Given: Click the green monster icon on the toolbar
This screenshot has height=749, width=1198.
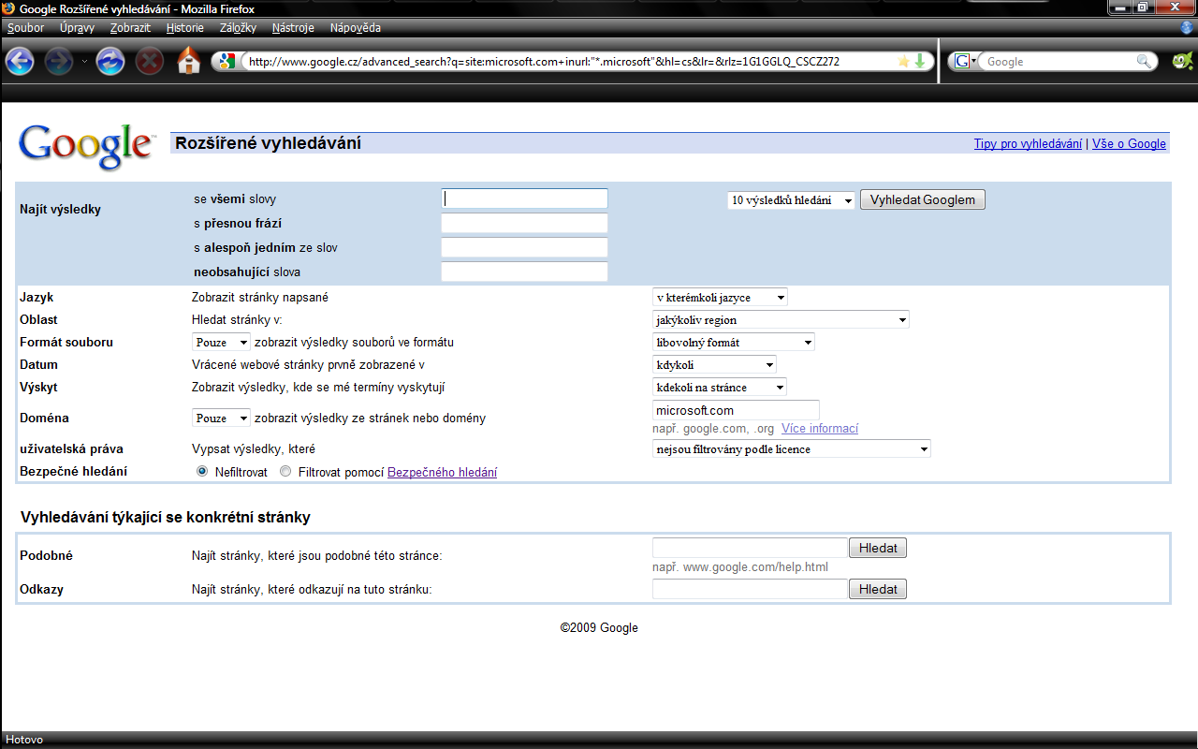Looking at the screenshot, I should pos(1181,62).
